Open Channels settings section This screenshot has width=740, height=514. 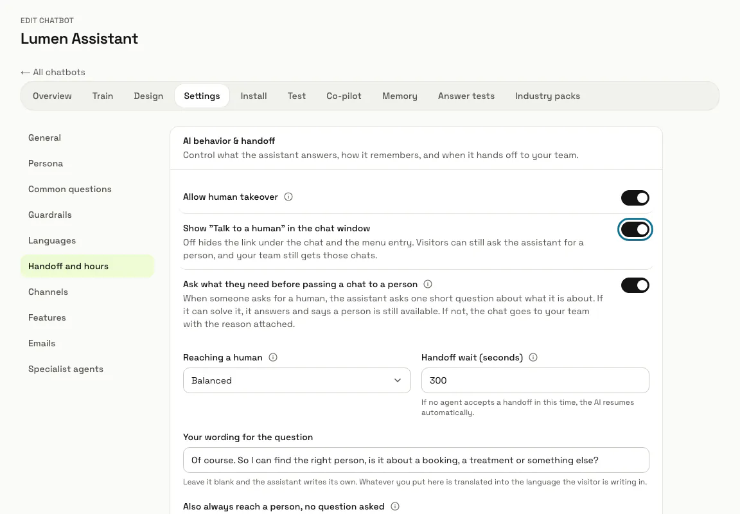[87, 292]
